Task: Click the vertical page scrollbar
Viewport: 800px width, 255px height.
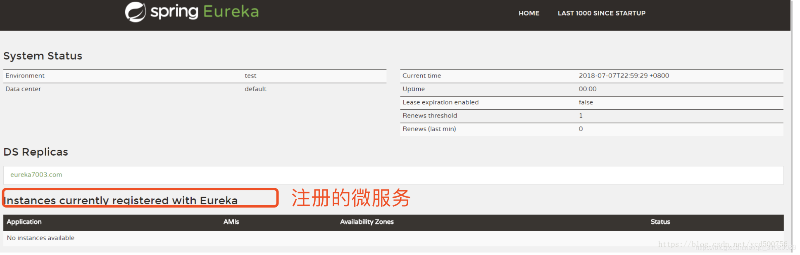Action: 792,126
